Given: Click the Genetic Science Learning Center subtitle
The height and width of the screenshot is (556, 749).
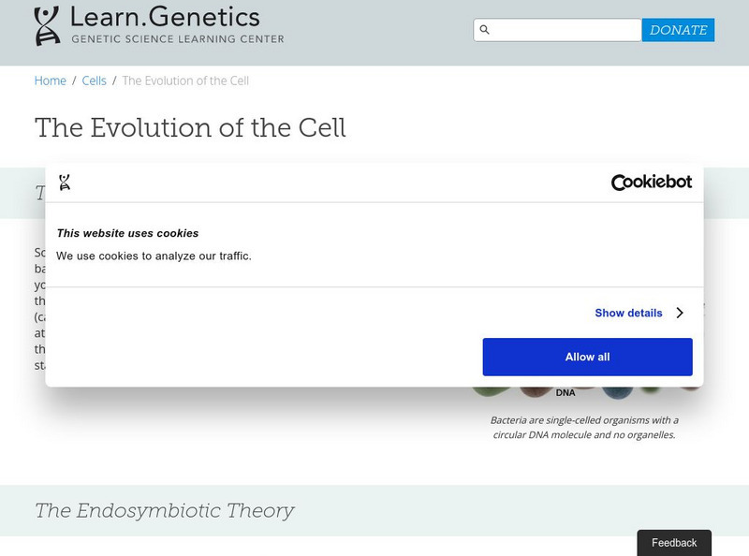Looking at the screenshot, I should click(178, 38).
